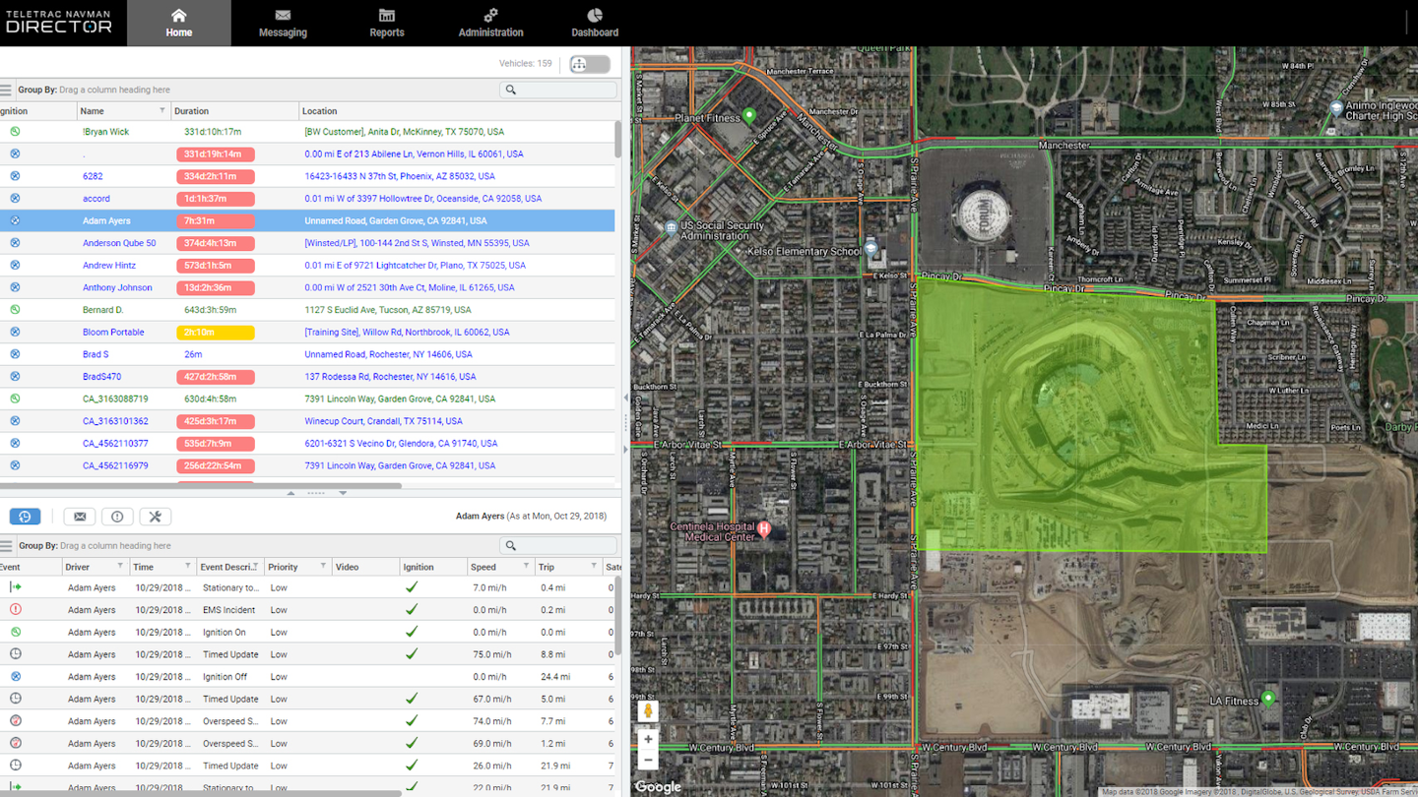The width and height of the screenshot is (1418, 797).
Task: Click the 573d:1h:5m duration for Andrew Hintz
Action: click(x=216, y=266)
